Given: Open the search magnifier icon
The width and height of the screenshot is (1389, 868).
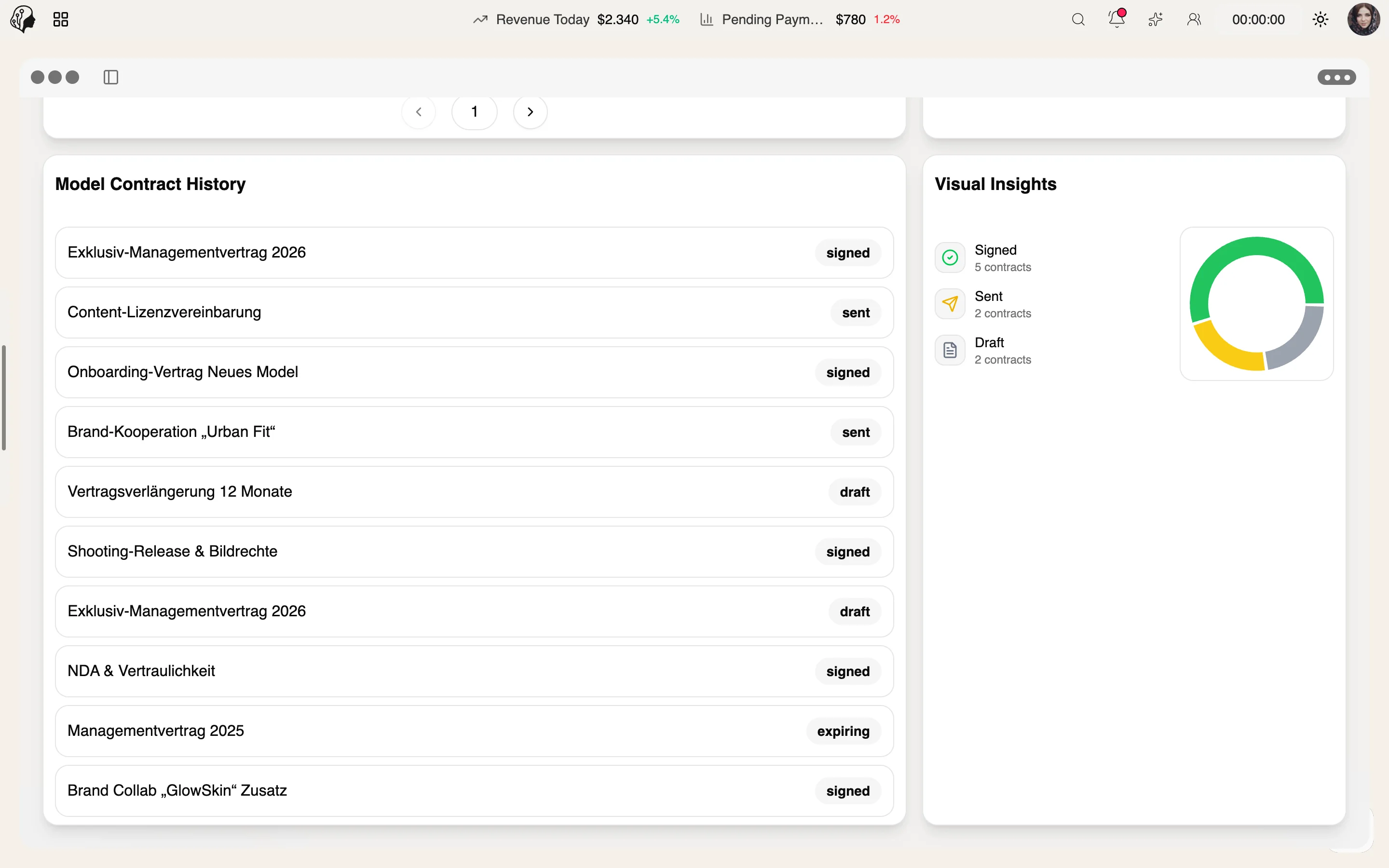Looking at the screenshot, I should pos(1078,19).
